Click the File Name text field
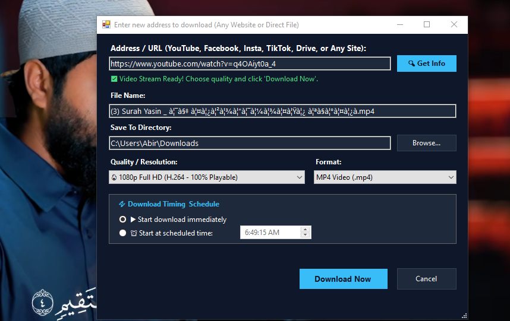Screen dimensions: 510x321 point(282,111)
